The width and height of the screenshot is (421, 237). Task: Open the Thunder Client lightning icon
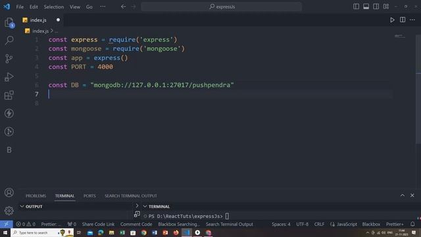(9, 113)
